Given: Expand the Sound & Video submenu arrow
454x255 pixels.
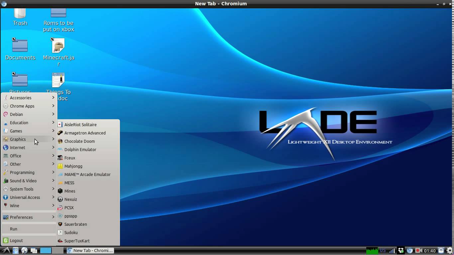Looking at the screenshot, I should 53,181.
